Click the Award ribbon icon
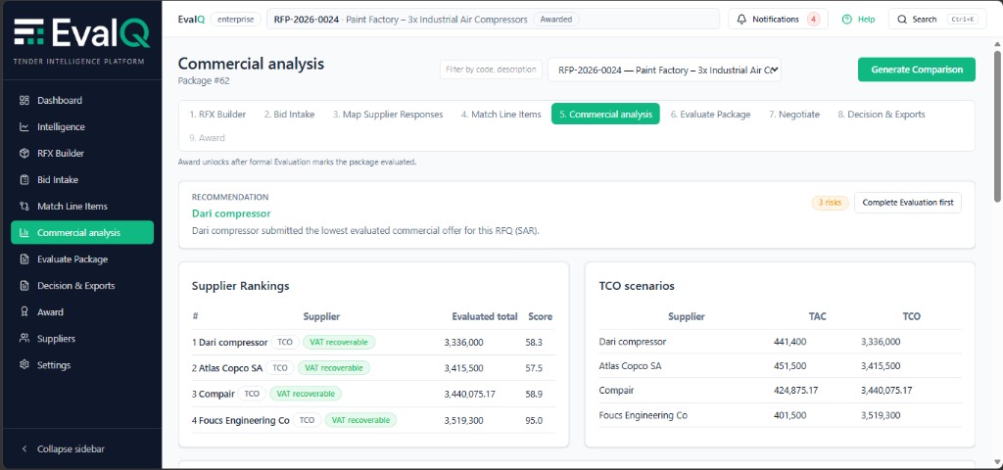The image size is (1003, 470). [x=24, y=312]
